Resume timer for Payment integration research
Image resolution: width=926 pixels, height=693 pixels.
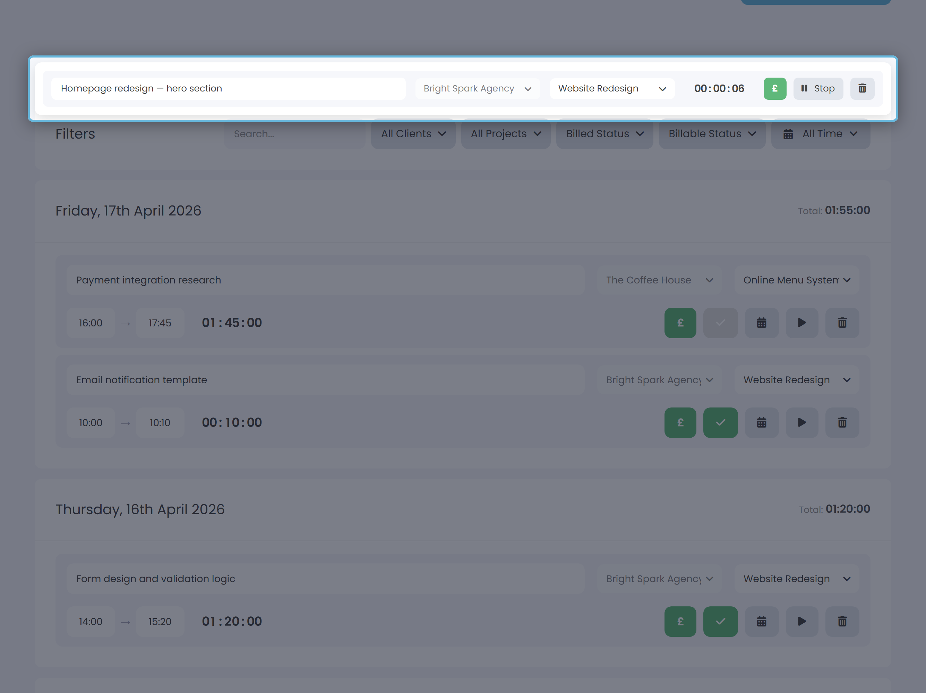tap(802, 323)
